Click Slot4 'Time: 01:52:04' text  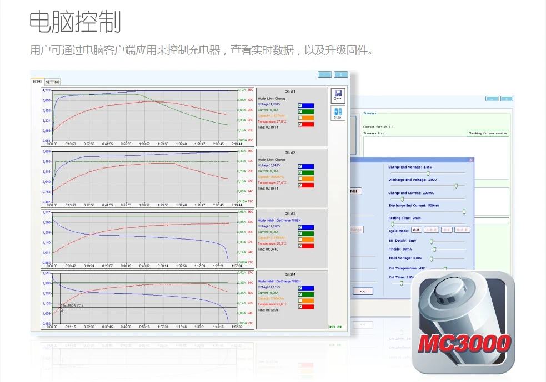click(x=268, y=310)
